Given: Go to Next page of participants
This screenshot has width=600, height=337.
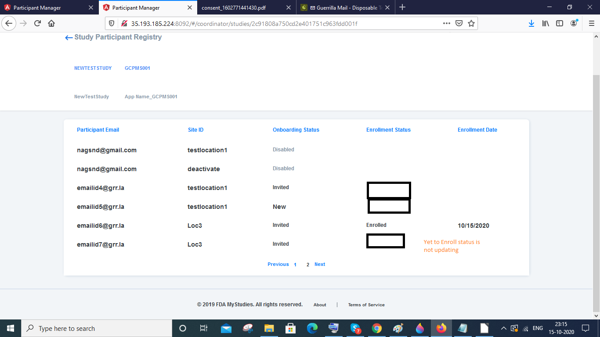Looking at the screenshot, I should coord(320,264).
